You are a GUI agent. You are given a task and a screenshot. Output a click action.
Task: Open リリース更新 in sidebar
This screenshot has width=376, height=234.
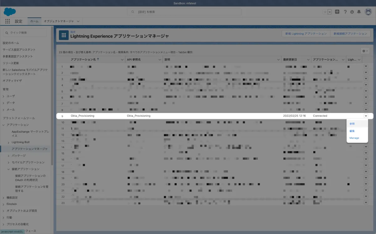[x=11, y=63]
